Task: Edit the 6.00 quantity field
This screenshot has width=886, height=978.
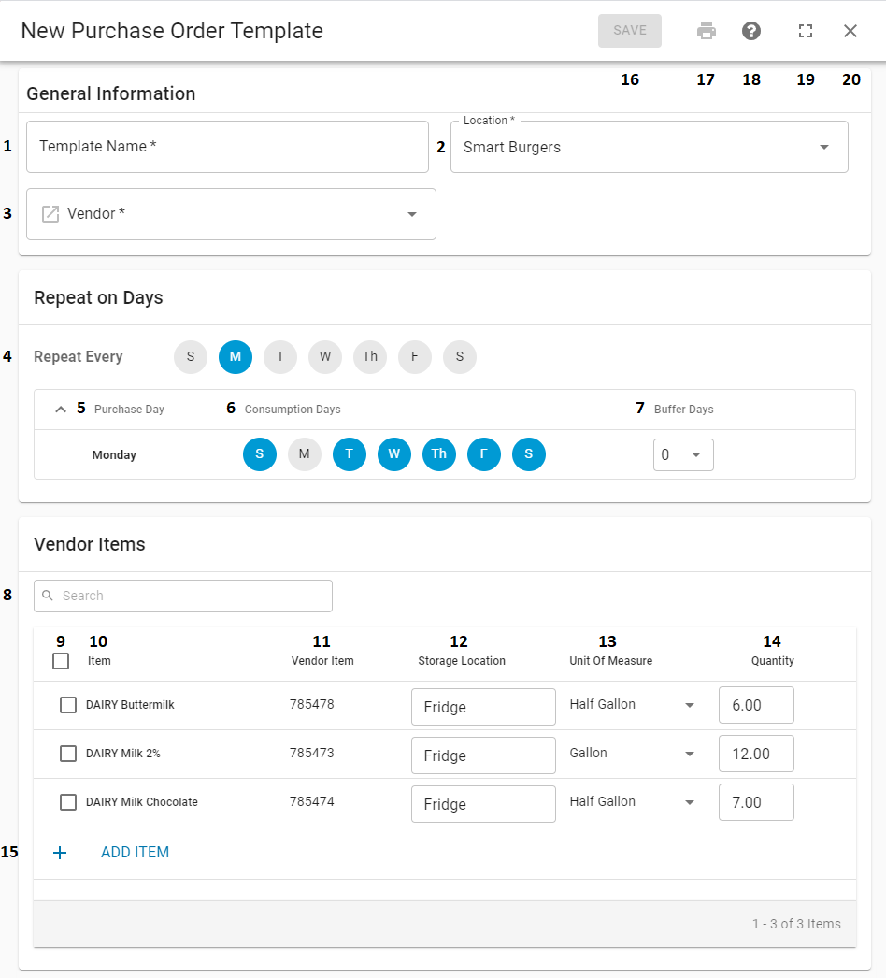Action: click(756, 705)
